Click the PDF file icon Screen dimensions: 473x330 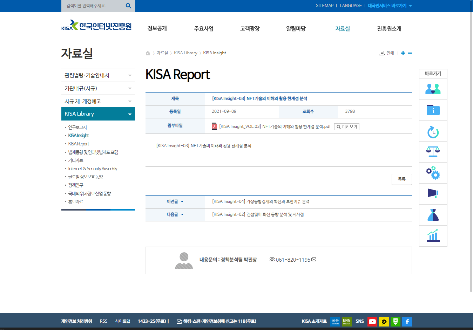point(214,126)
